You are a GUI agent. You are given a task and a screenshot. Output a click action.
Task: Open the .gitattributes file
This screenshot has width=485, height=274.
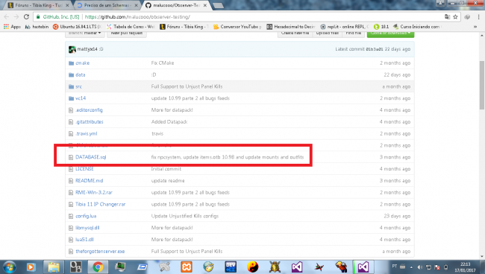89,122
